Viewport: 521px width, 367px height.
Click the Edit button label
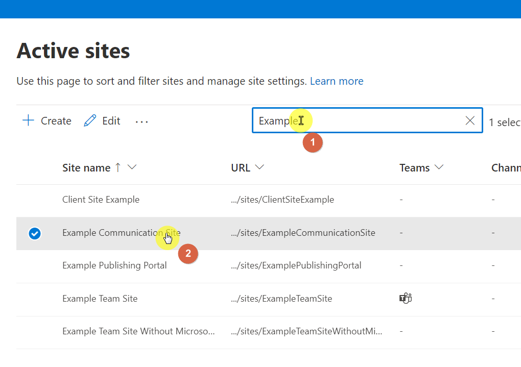coord(111,121)
